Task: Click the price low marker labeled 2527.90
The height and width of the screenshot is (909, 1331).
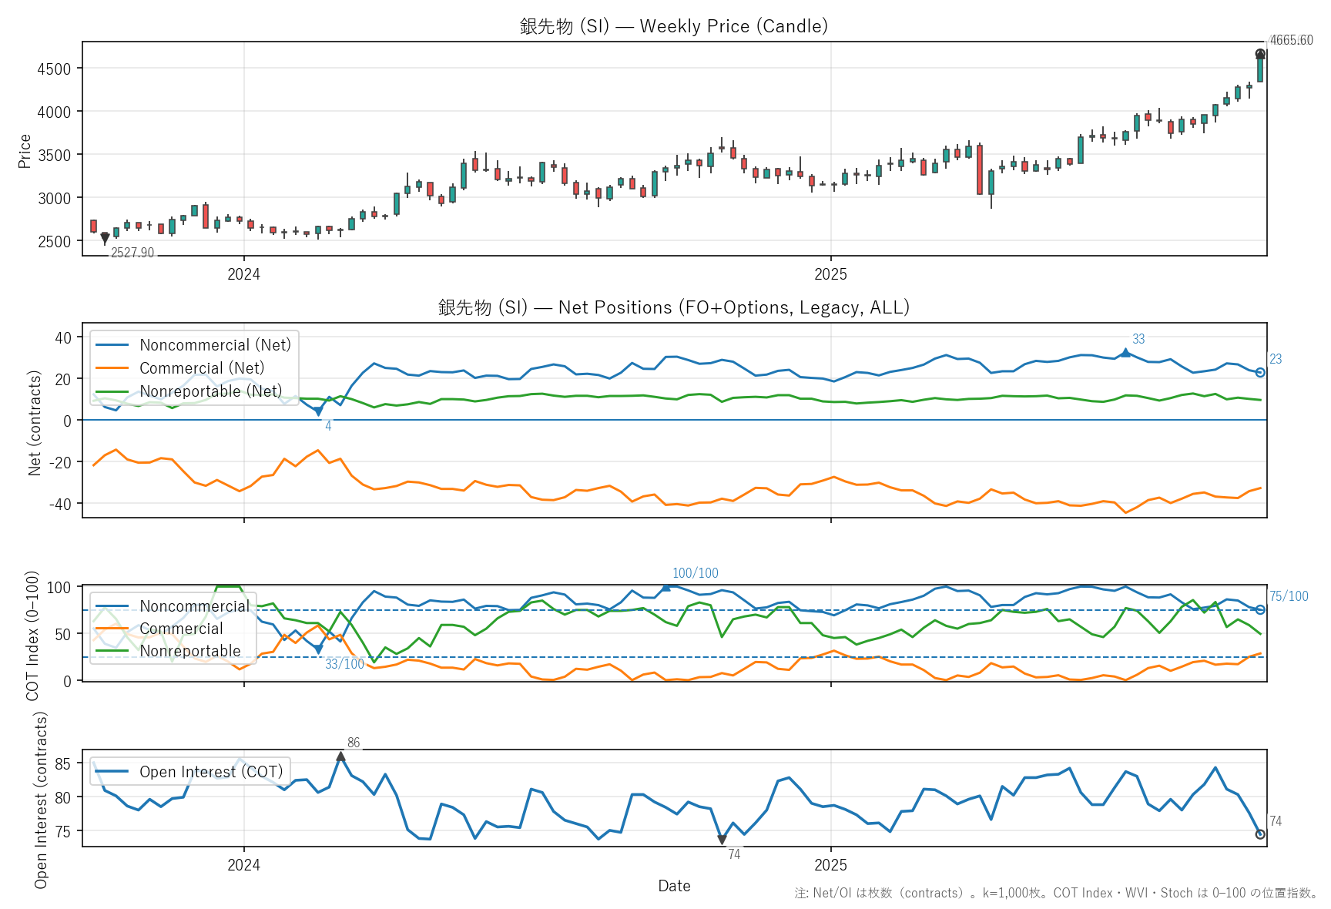Action: (105, 240)
